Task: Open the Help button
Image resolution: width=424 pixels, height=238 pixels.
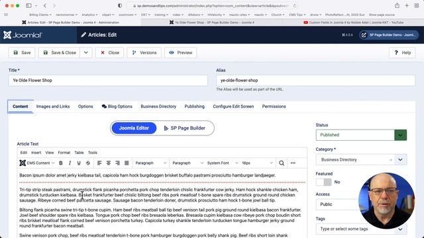Action: tap(402, 53)
